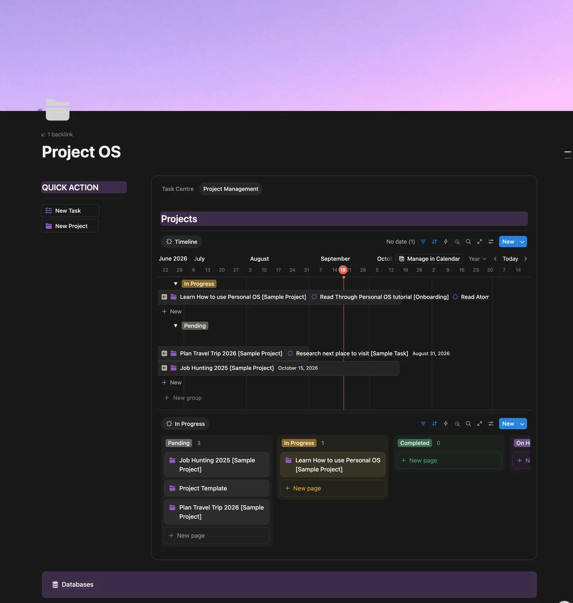573x603 pixels.
Task: Click search icon in Timeline toolbar
Action: 468,242
